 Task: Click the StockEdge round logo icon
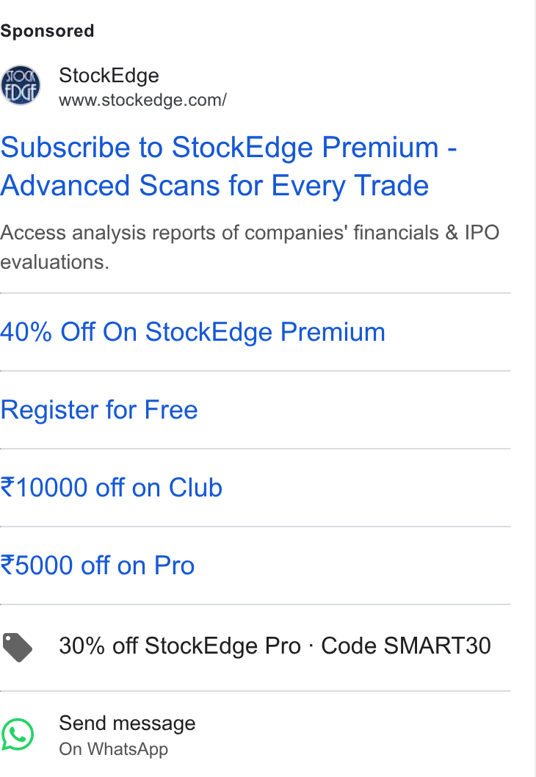[x=21, y=85]
